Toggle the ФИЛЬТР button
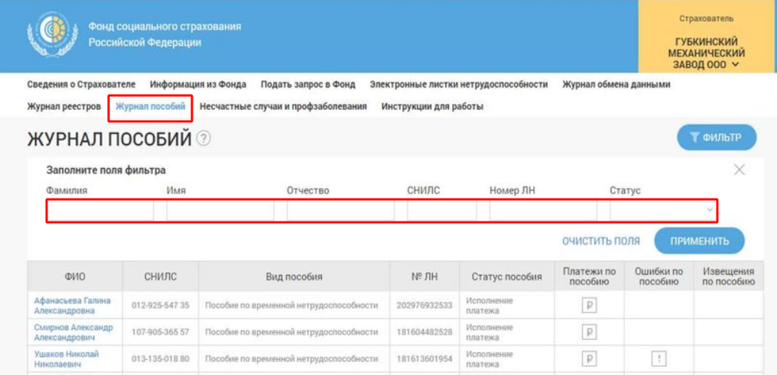This screenshot has width=777, height=375. point(717,137)
